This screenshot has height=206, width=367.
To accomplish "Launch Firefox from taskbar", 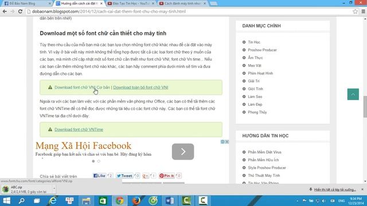I will tap(136, 201).
